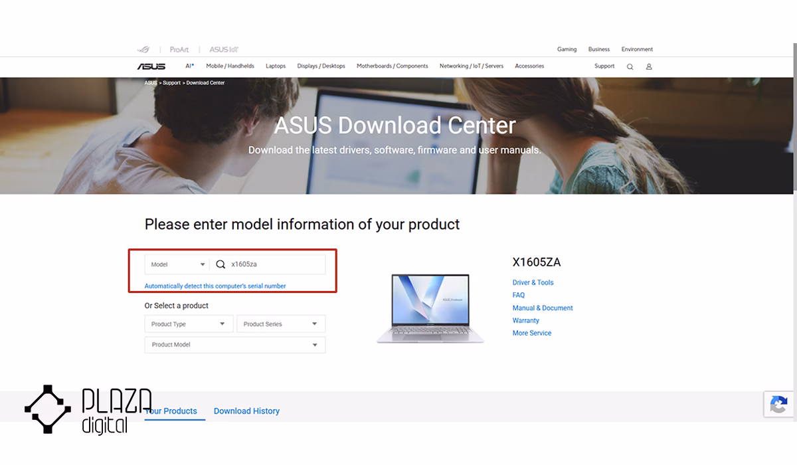
Task: Open the Support menu item
Action: click(604, 66)
